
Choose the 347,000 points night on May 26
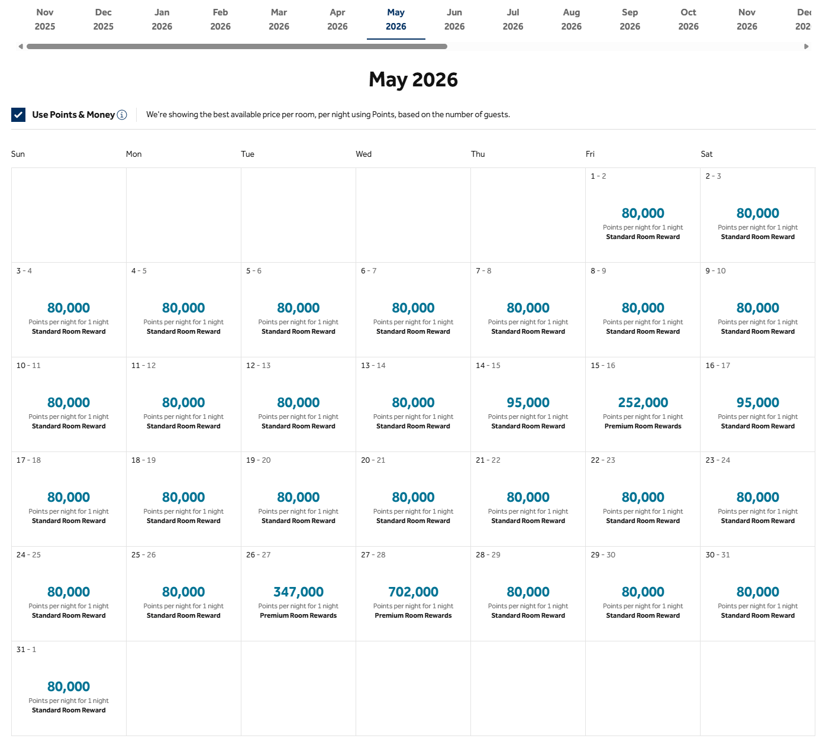[x=298, y=592]
